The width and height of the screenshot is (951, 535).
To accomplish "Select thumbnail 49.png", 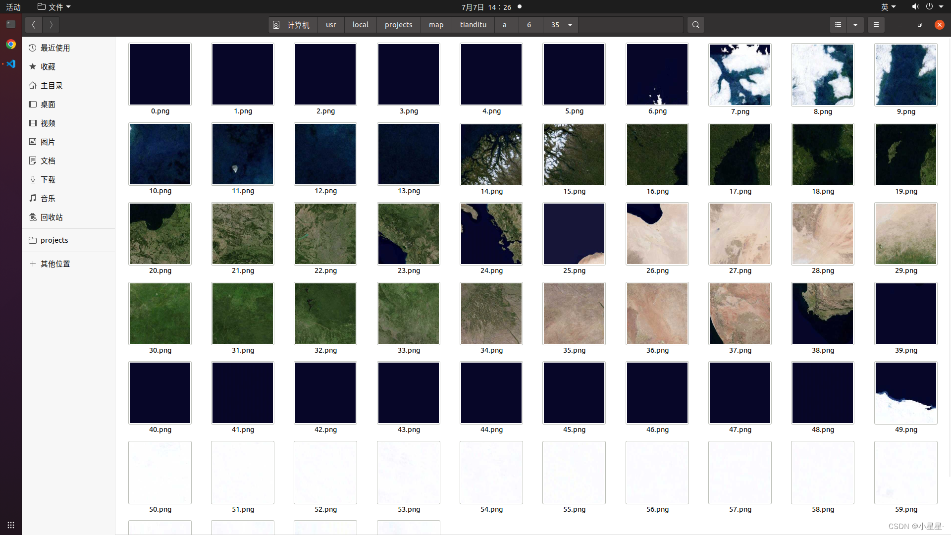I will click(906, 393).
